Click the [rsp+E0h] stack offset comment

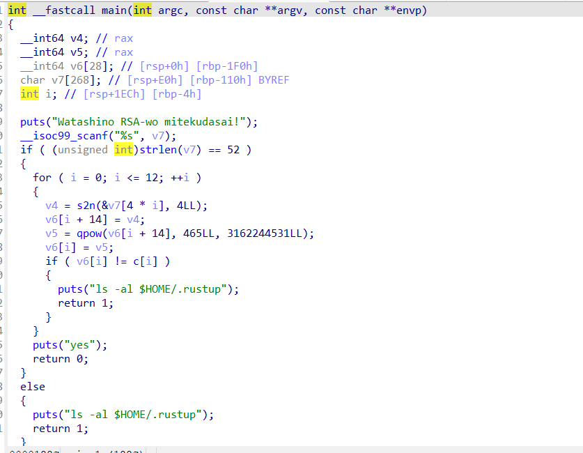(x=155, y=80)
